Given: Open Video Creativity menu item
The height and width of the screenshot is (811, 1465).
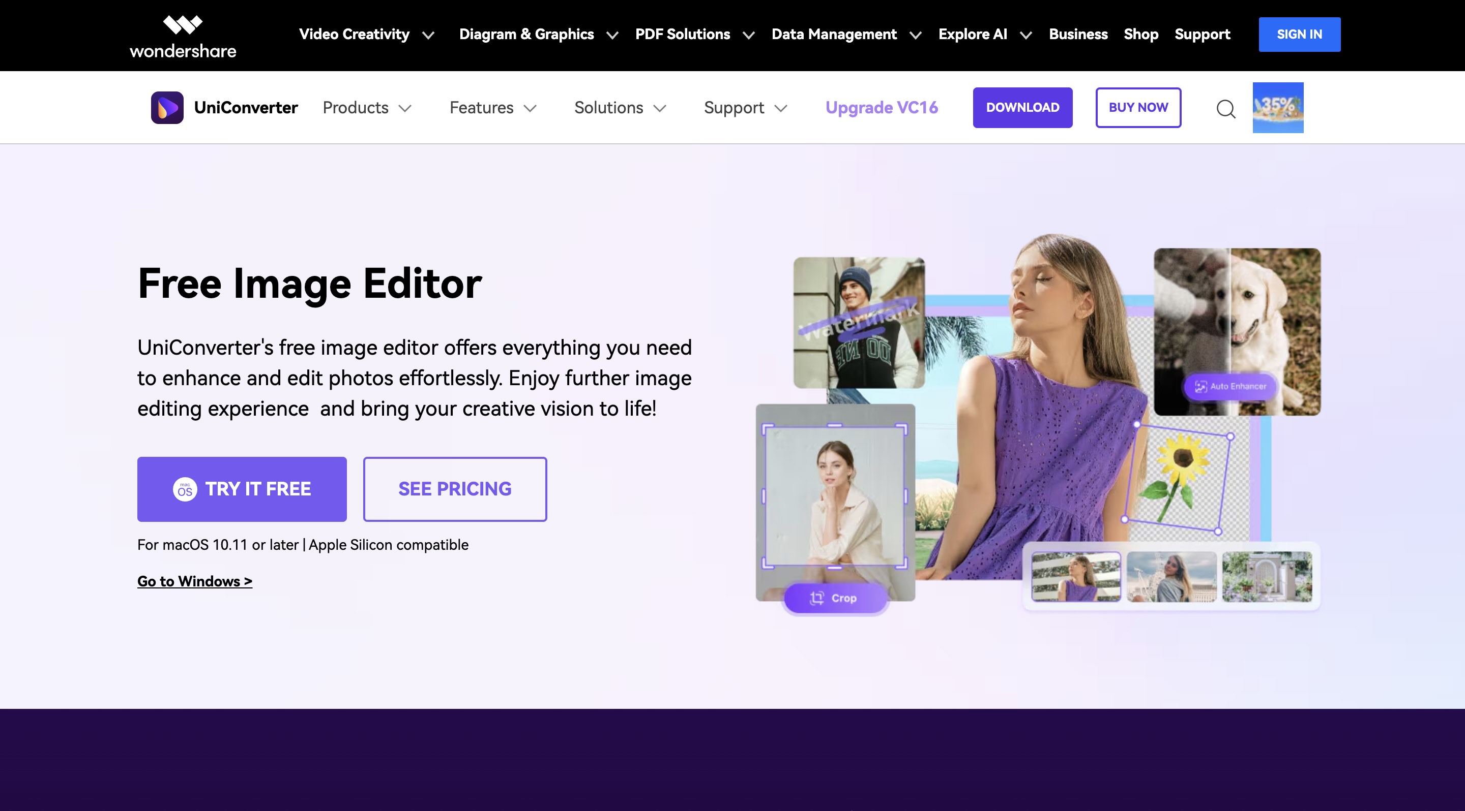Looking at the screenshot, I should coord(355,34).
